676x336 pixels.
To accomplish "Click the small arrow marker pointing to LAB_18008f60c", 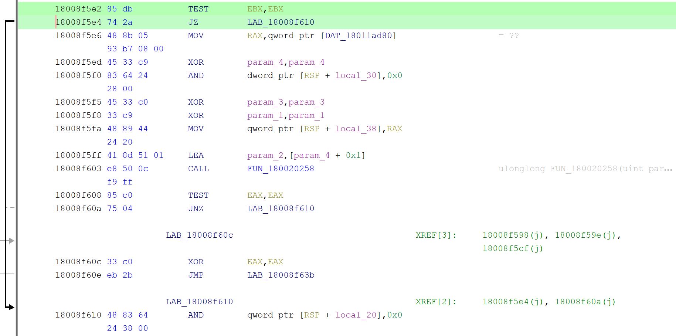I will tap(11, 241).
